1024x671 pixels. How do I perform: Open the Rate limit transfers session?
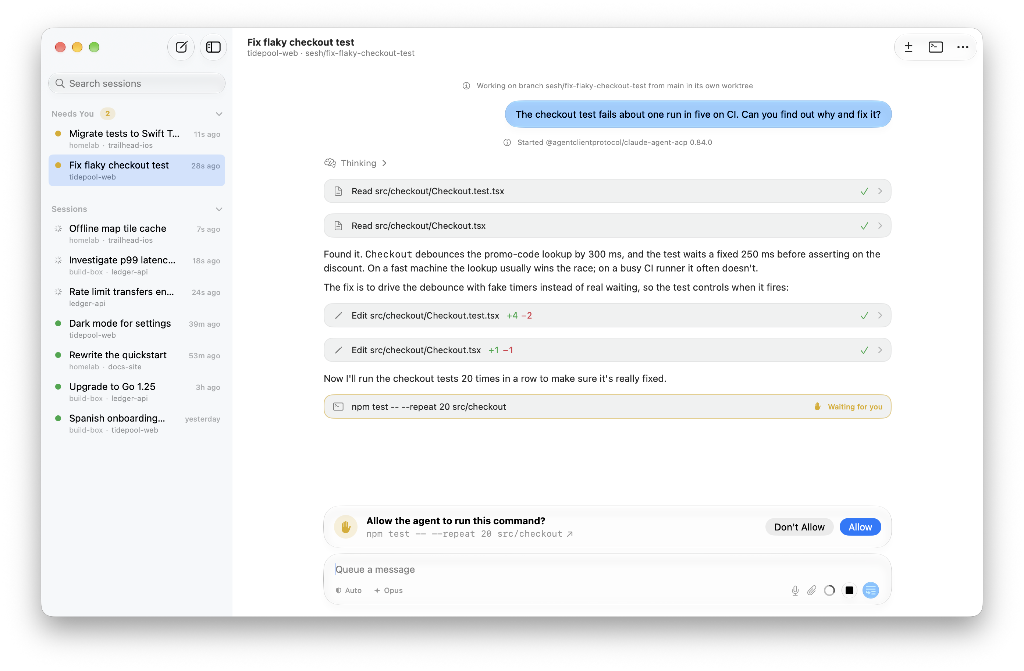click(x=137, y=297)
